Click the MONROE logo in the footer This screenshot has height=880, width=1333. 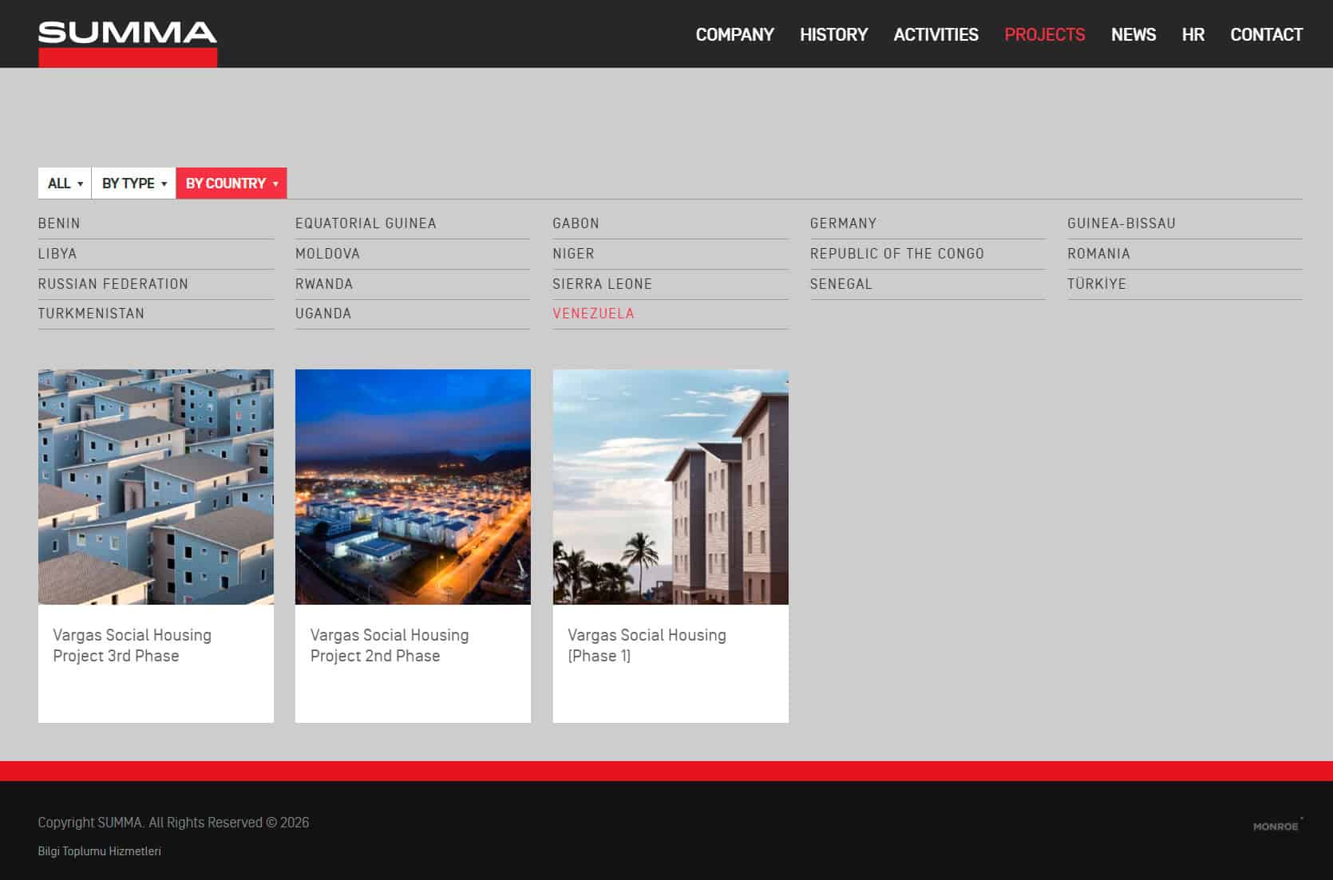[x=1276, y=826]
